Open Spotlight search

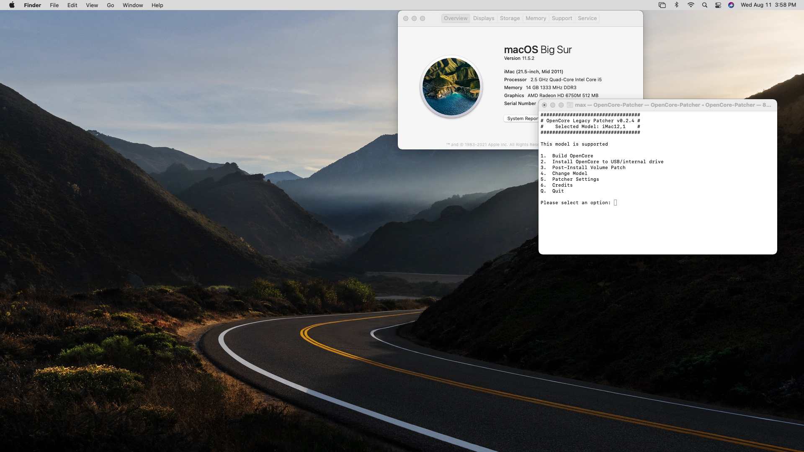pyautogui.click(x=704, y=5)
